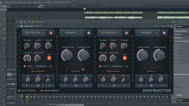The height and width of the screenshot is (106, 189).
Task: Adjust Color knob in first Distortion
Action: click(38, 46)
